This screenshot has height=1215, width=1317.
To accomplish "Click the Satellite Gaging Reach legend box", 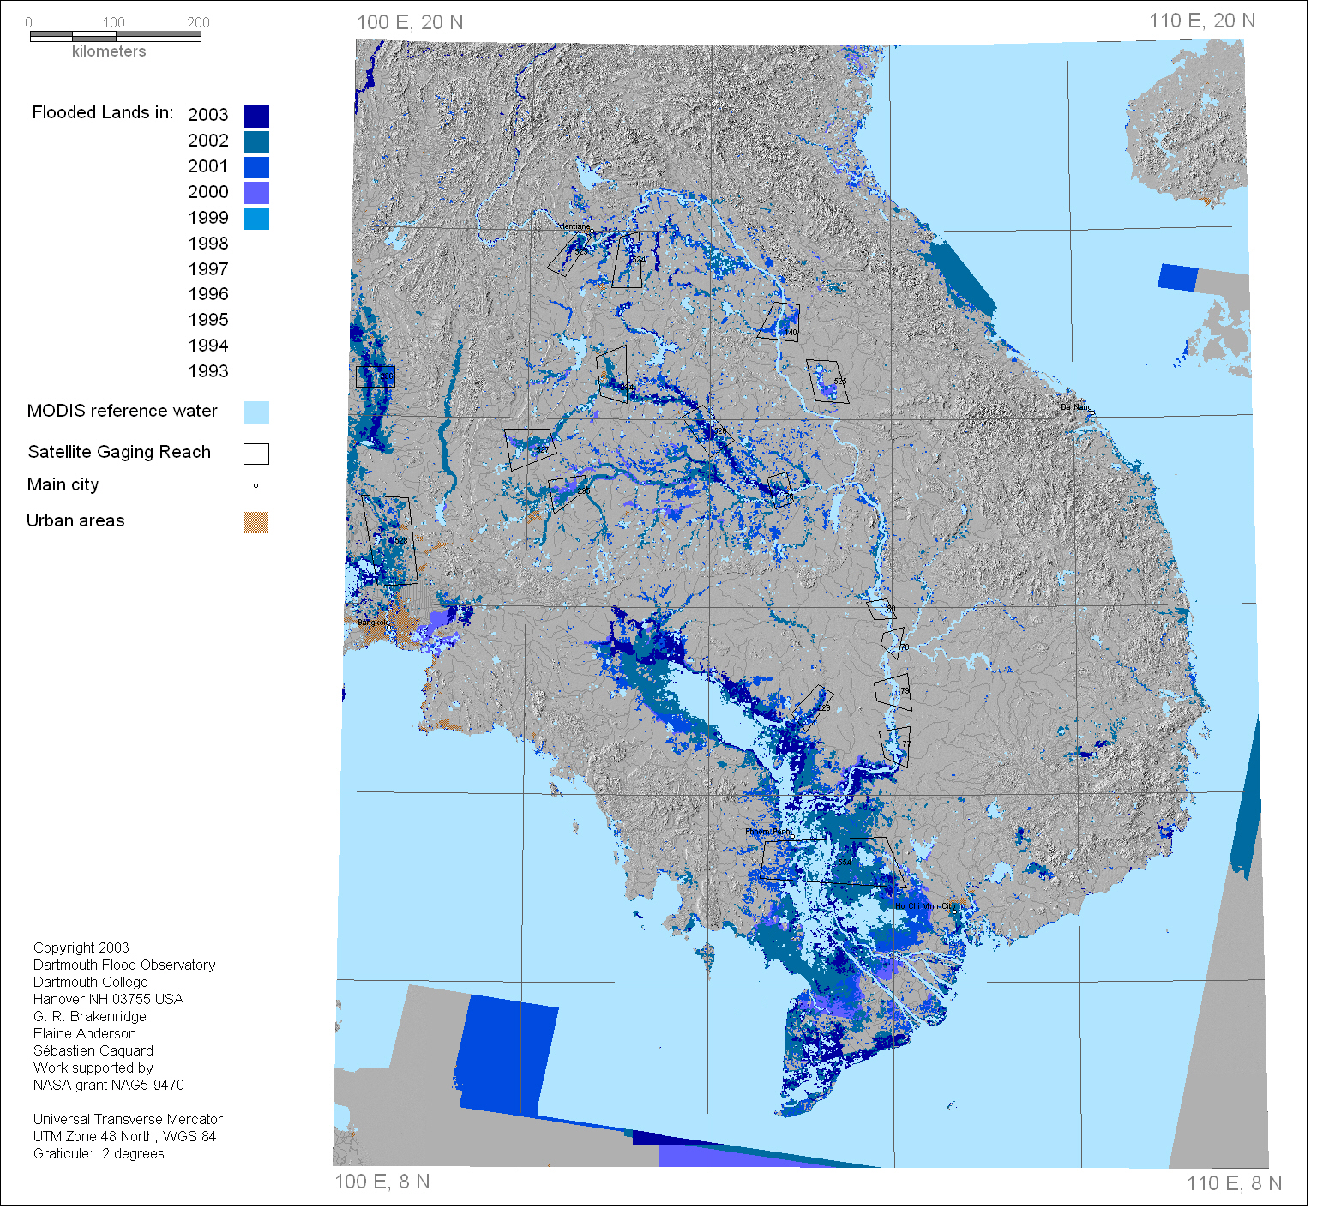I will (x=256, y=454).
